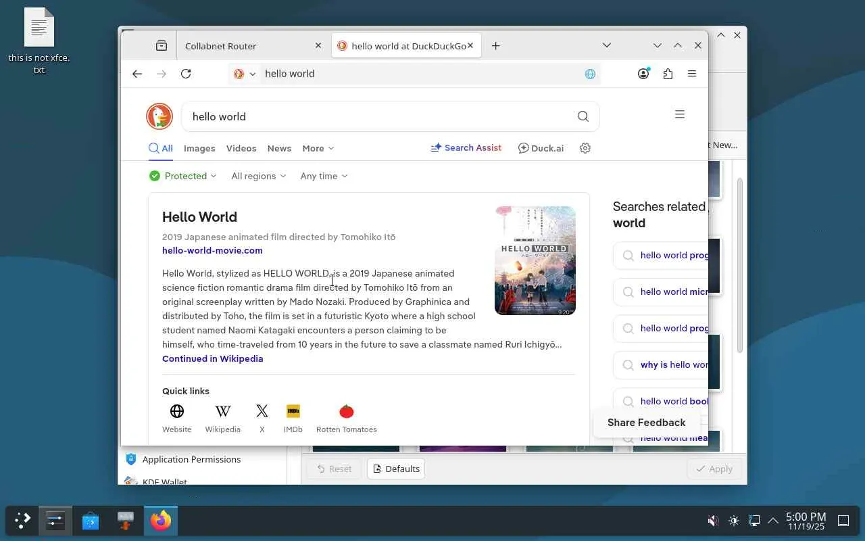The height and width of the screenshot is (541, 865).
Task: Open the IMDb quick link icon
Action: [293, 411]
